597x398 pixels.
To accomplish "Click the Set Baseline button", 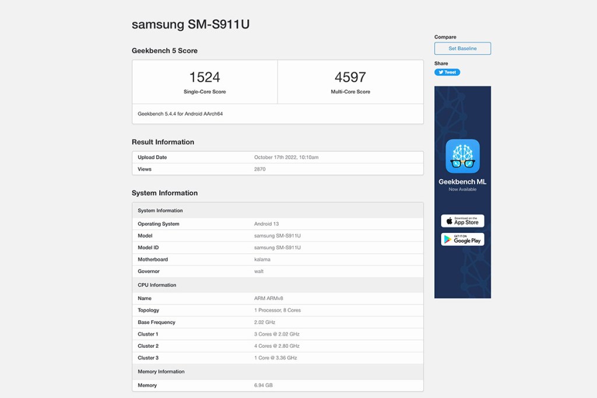I will pyautogui.click(x=462, y=48).
